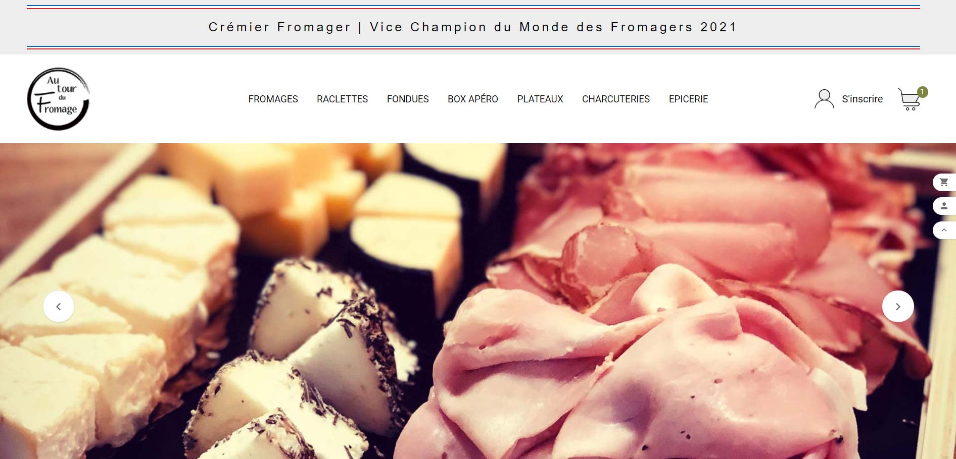Browse the CHARCUTERIES category

[616, 99]
